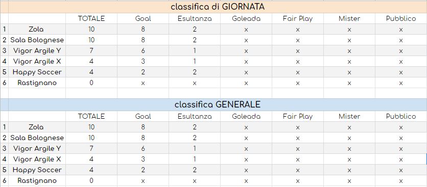Click Vigor Argile X name in GENERALE table
Viewport: 427px width, 187px height.
coord(37,159)
